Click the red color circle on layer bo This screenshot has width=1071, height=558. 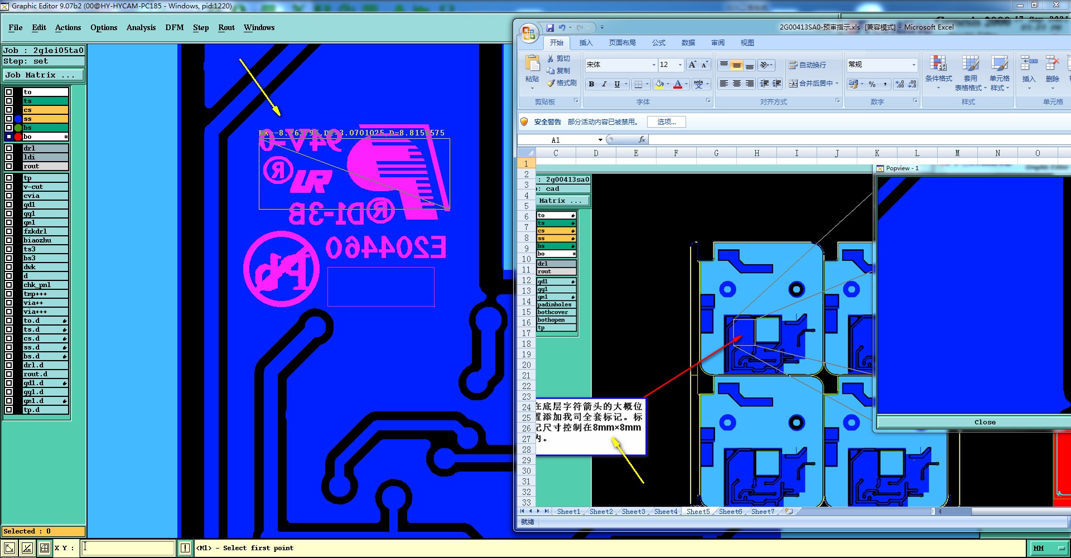point(18,137)
